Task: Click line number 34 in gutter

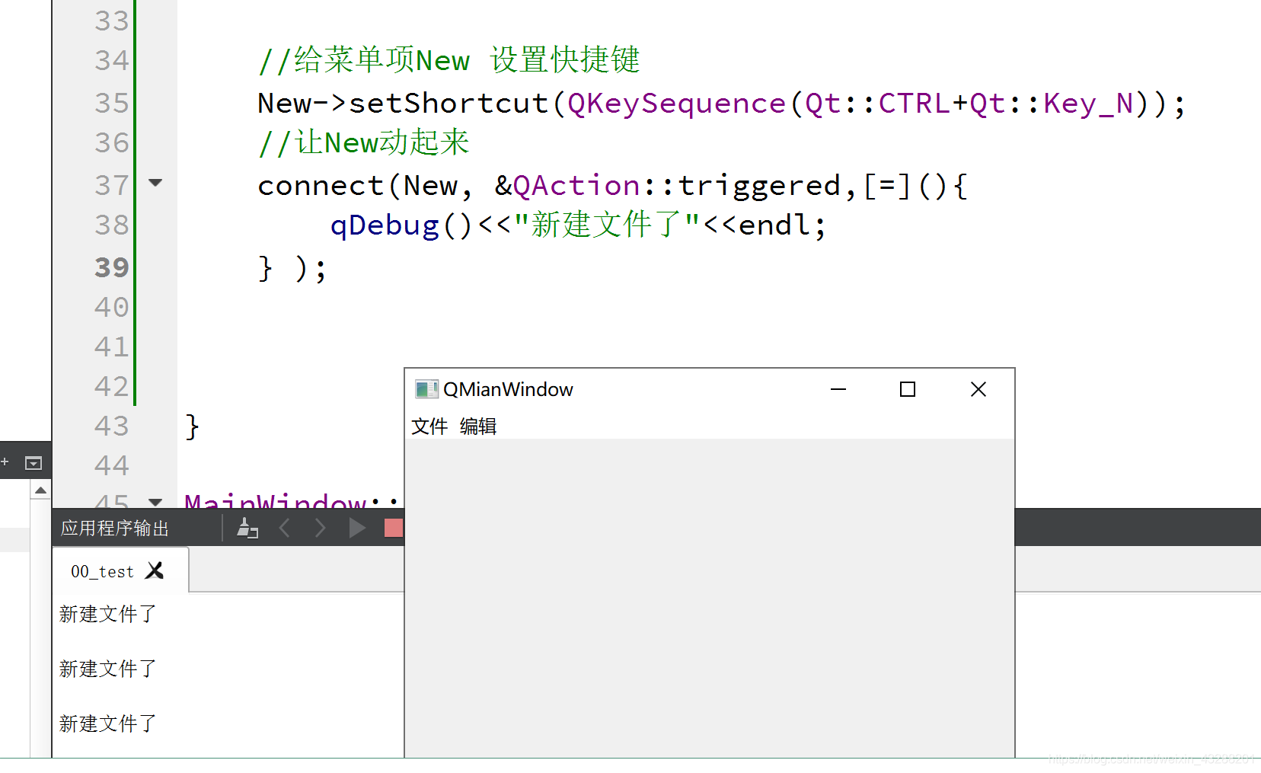Action: (112, 60)
